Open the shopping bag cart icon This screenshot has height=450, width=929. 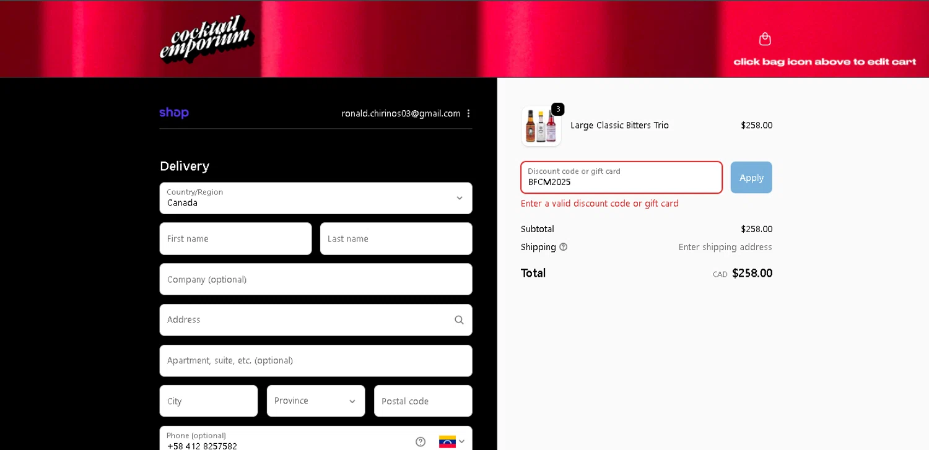[765, 39]
